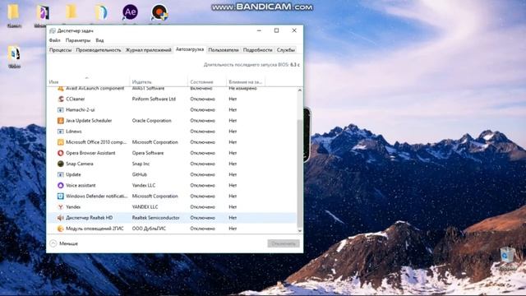Click the scrollbar down arrow
Screen dimensions: 526x296
[x=299, y=231]
